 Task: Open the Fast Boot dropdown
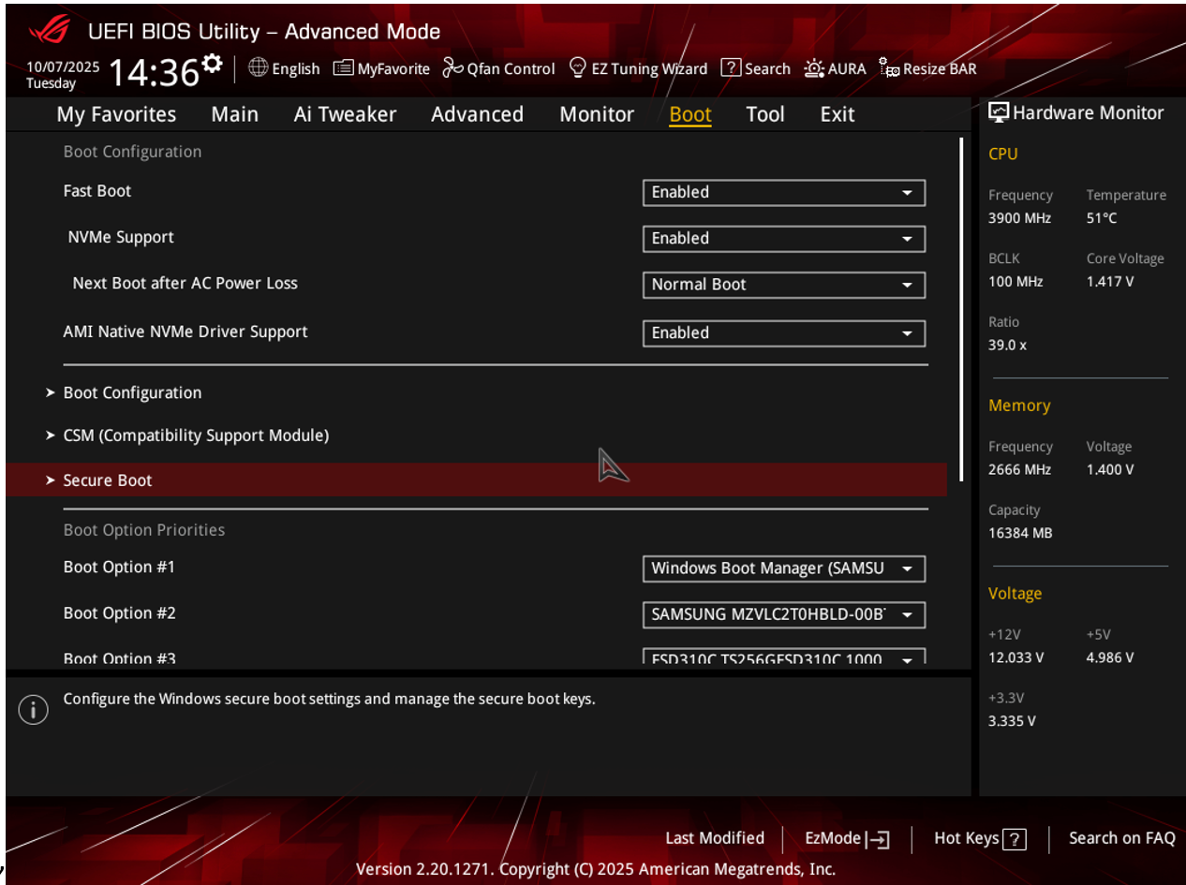coord(783,193)
